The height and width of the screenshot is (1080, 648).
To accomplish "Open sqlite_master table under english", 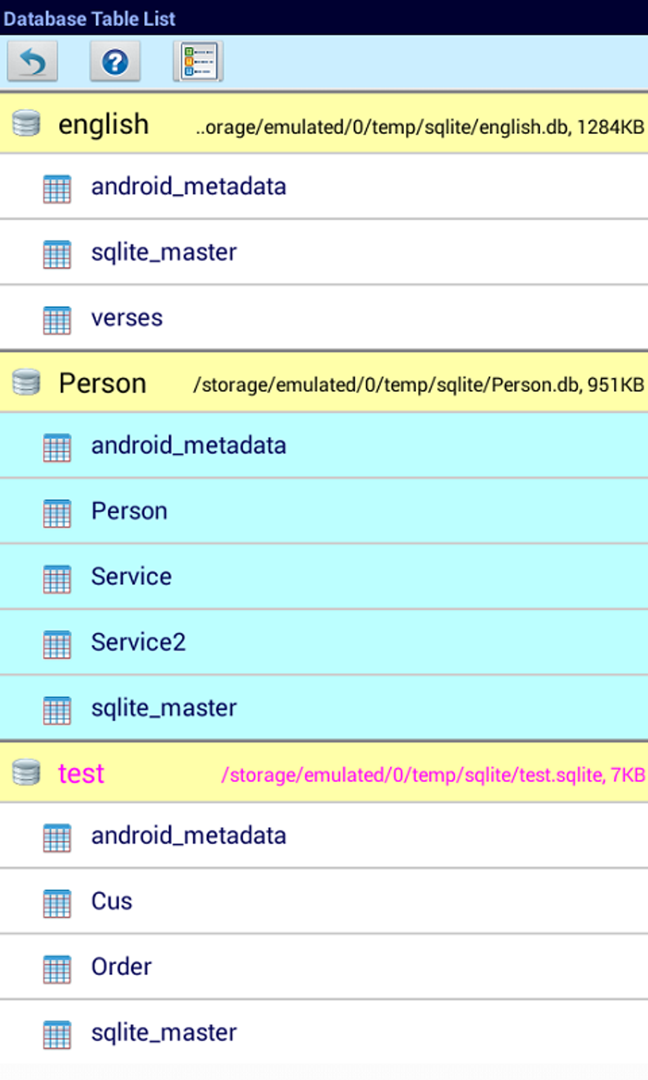I will 164,253.
